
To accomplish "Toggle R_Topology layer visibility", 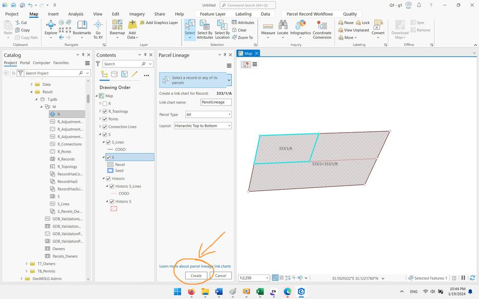I will pos(105,111).
